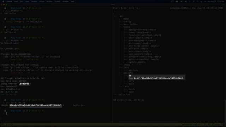Click prepare-commit-msg.sample in hooks
Screen dimensions: 226x127
tap(145, 57)
